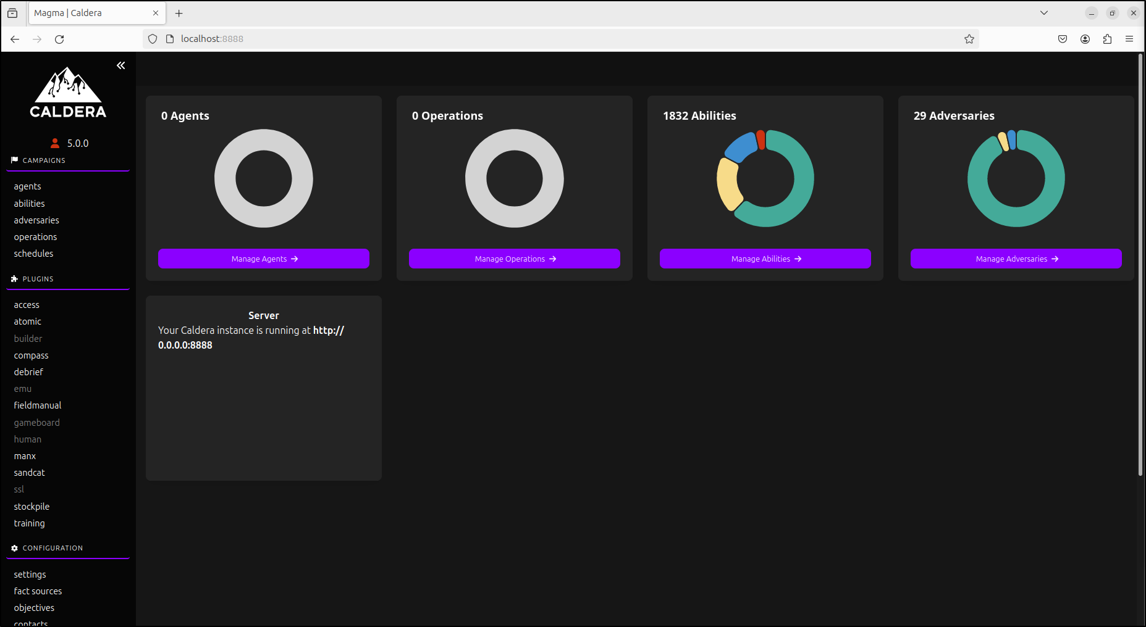
Task: Bookmark this page with star icon
Action: coord(969,39)
